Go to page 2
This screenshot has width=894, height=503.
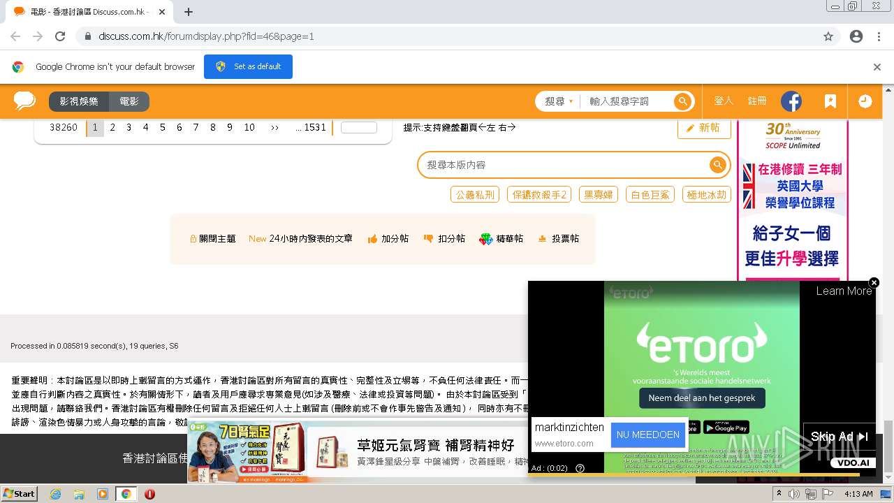point(112,127)
